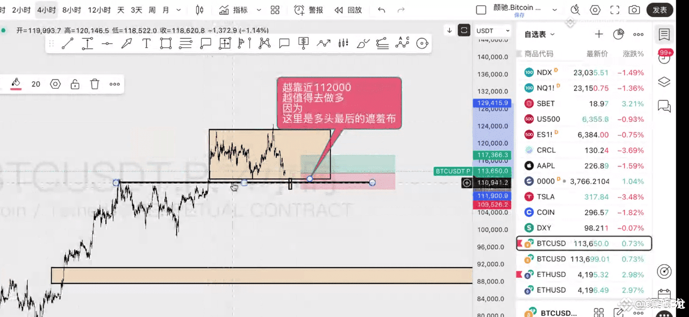This screenshot has height=317, width=689.
Task: Click the 发表 publish button
Action: tap(660, 10)
